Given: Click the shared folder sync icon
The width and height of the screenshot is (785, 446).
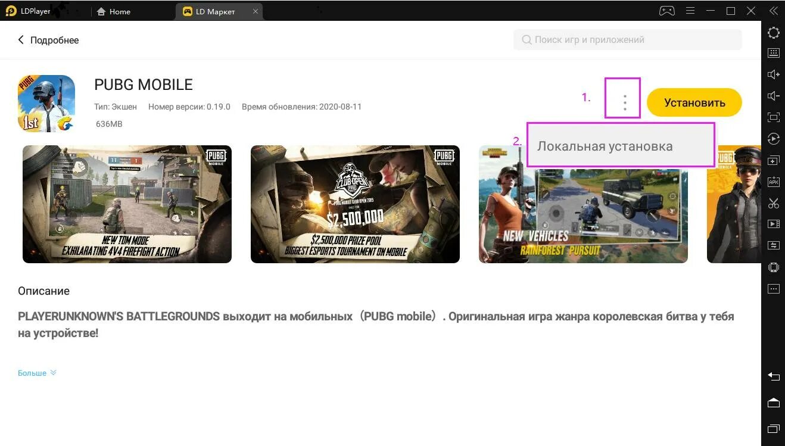Looking at the screenshot, I should click(x=773, y=245).
